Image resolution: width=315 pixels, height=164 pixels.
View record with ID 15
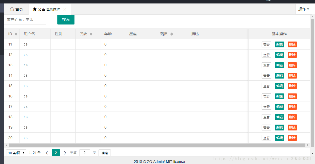point(266,86)
